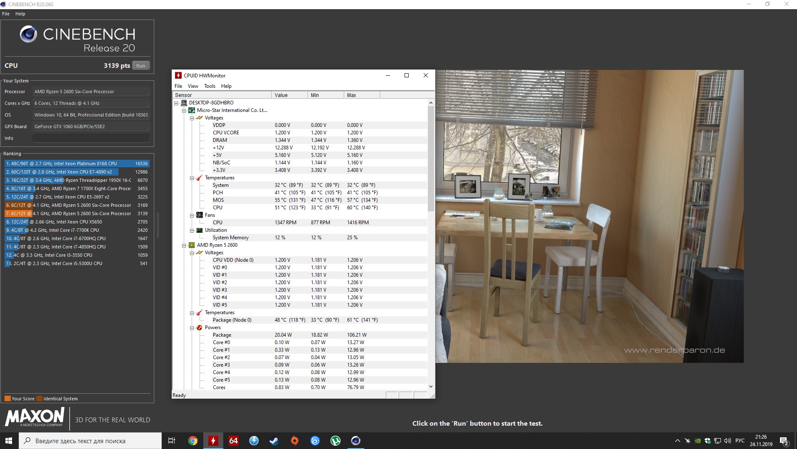Open the volume control in the tray
Screen dimensions: 797x449
coord(728,441)
